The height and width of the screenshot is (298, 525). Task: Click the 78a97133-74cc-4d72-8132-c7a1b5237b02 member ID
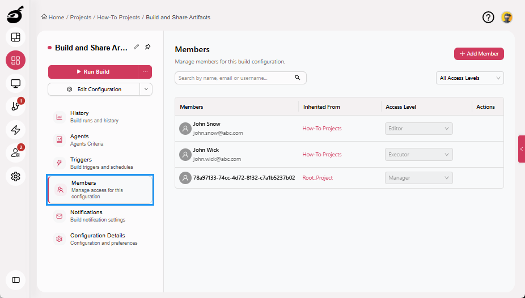(244, 178)
